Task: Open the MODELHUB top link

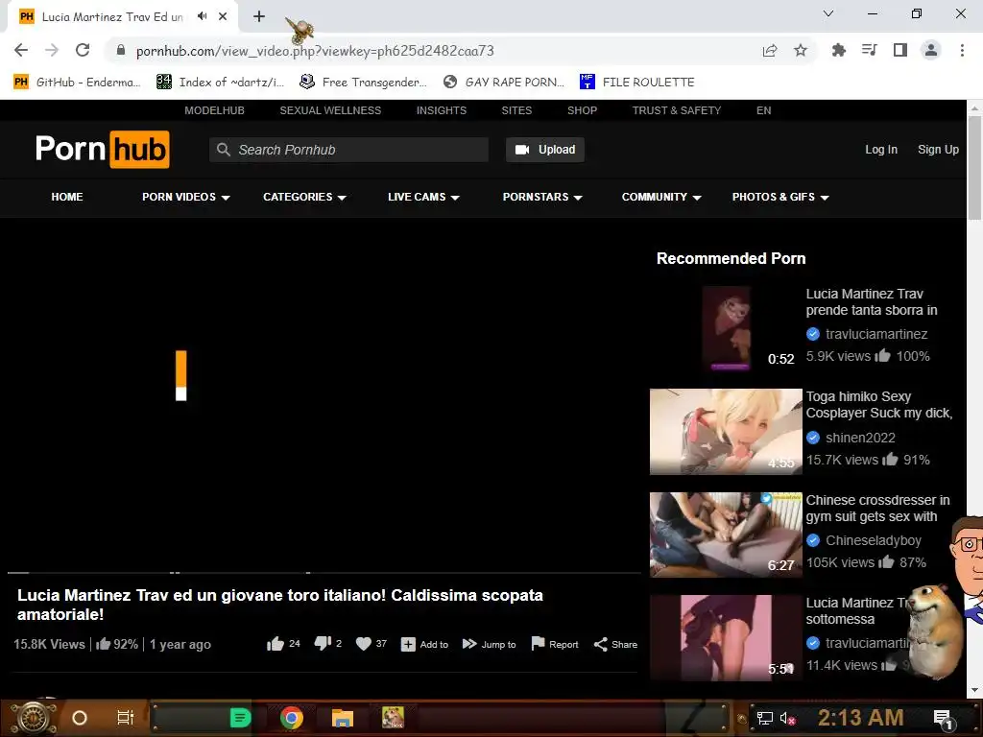Action: (x=214, y=110)
